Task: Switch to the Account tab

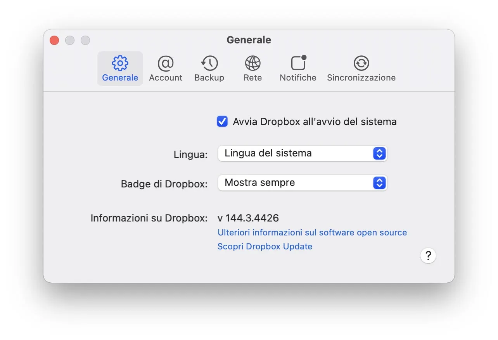Action: [166, 69]
